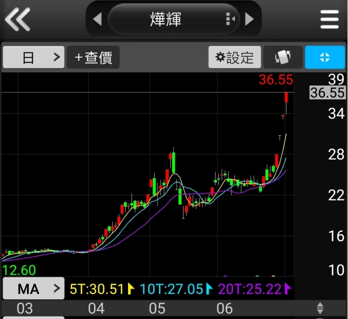348x319 pixels.
Task: Tap the 28 price axis label
Action: point(336,154)
